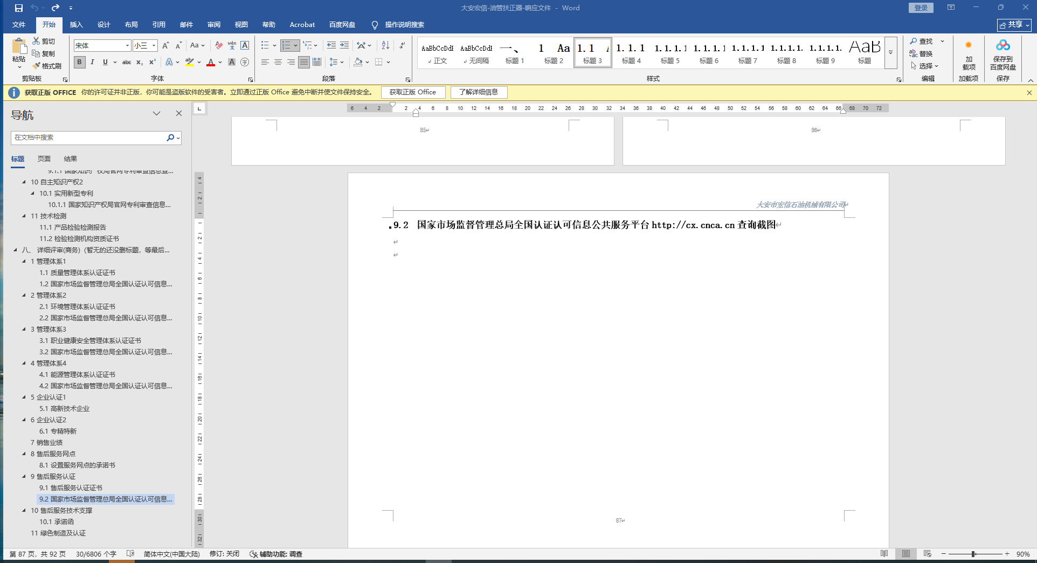Click the 了解详细信息 button
The width and height of the screenshot is (1037, 563).
tap(479, 92)
